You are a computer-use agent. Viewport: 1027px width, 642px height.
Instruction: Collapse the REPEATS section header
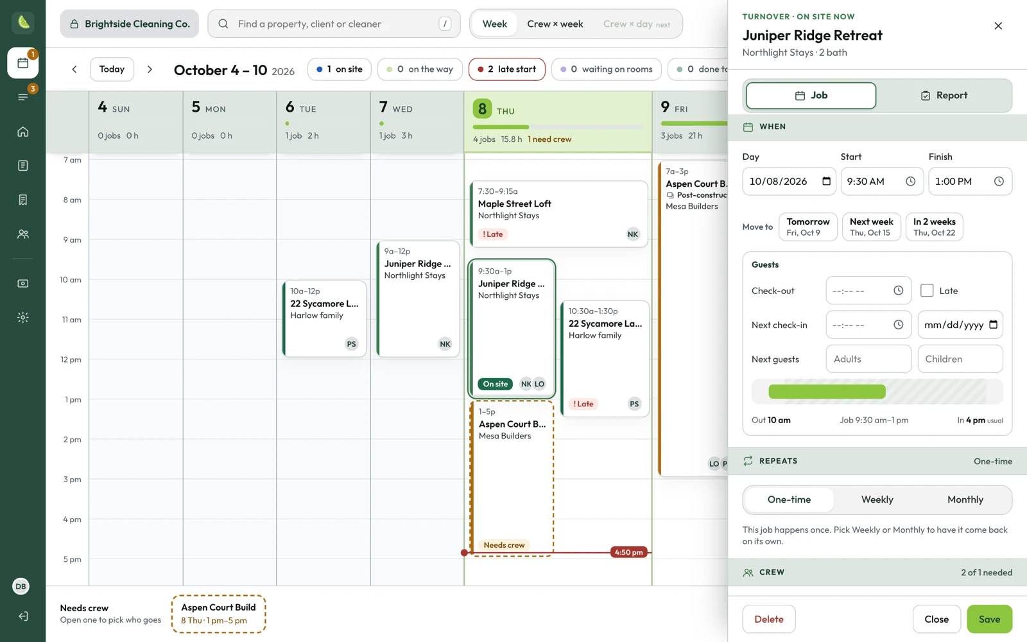pyautogui.click(x=877, y=461)
